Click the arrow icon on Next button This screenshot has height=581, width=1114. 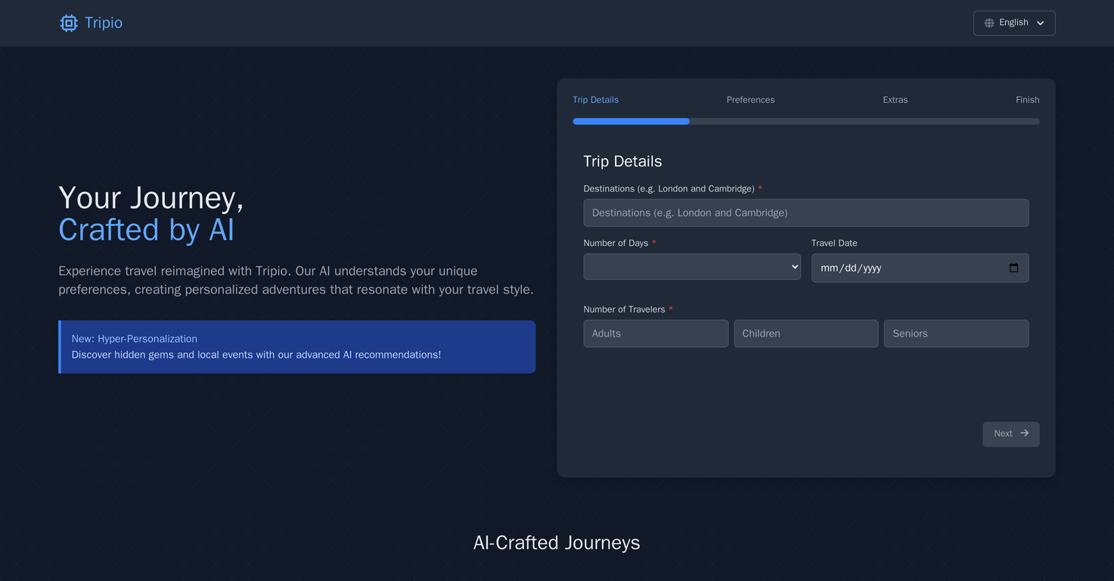pos(1025,433)
